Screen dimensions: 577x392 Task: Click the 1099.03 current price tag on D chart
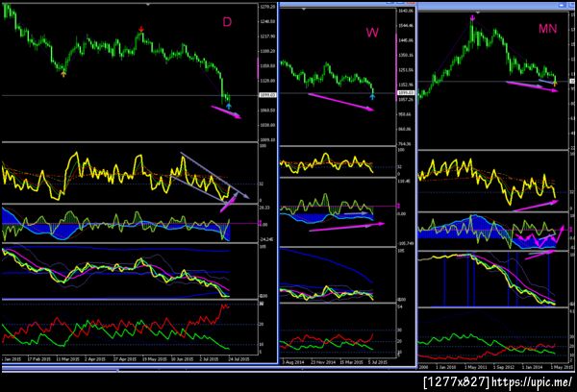click(x=268, y=95)
